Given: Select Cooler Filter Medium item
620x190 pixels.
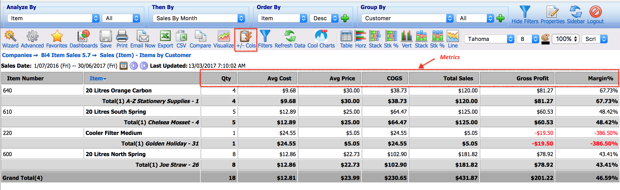Looking at the screenshot, I should [x=114, y=133].
